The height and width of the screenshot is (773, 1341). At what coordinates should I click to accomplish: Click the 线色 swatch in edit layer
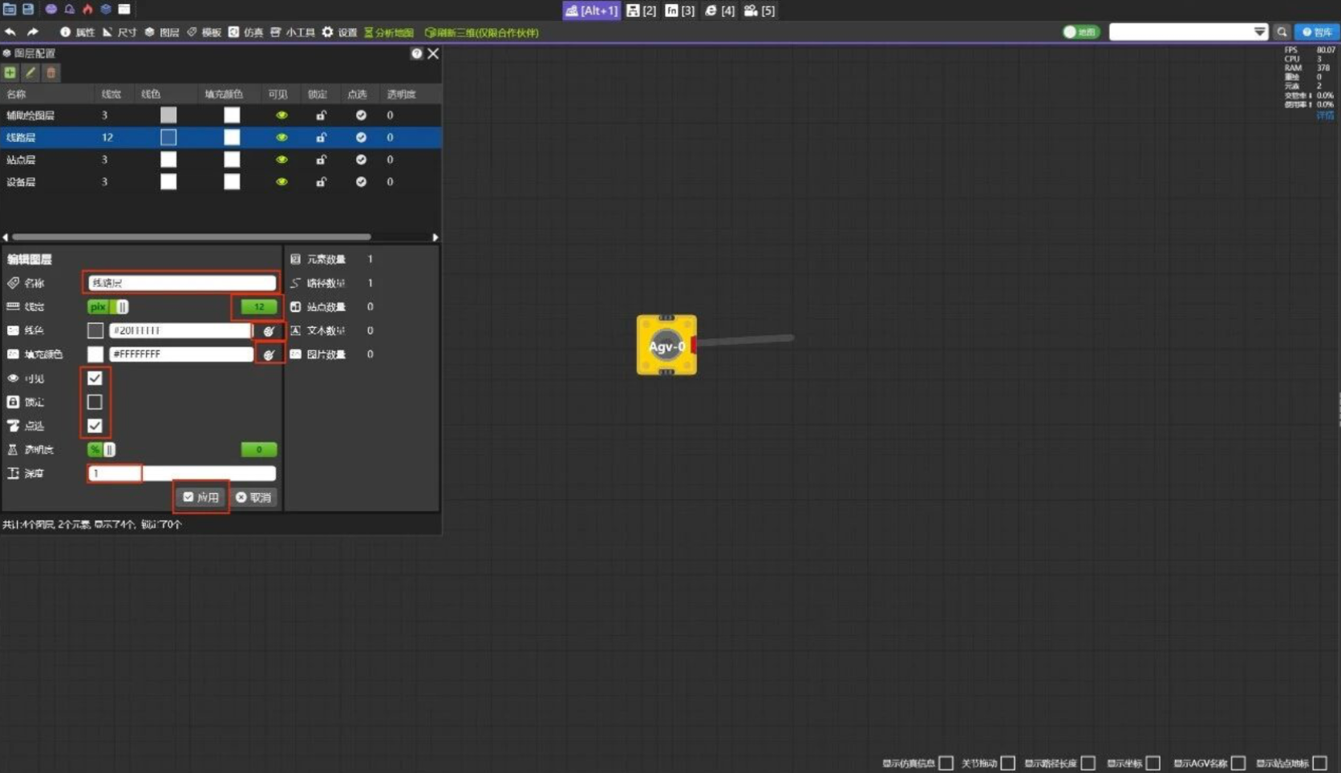point(95,330)
